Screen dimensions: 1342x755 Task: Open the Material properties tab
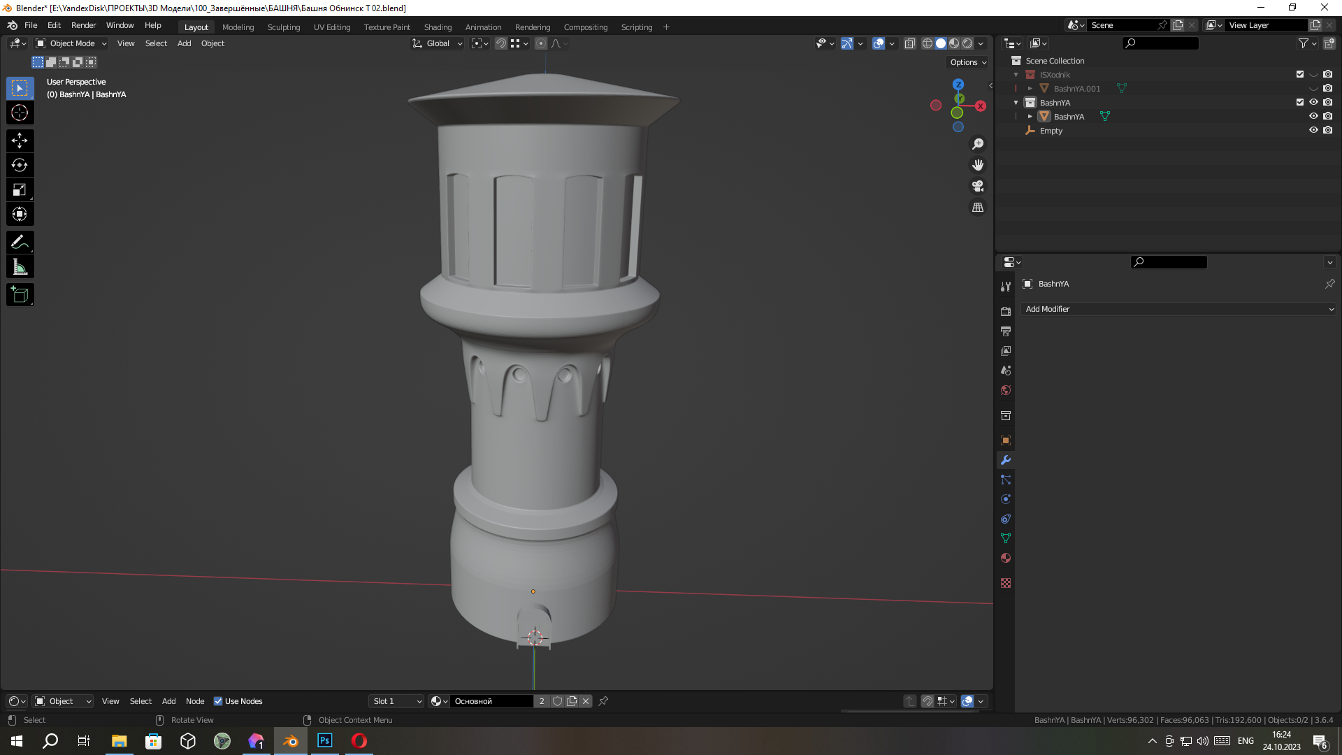(1006, 558)
